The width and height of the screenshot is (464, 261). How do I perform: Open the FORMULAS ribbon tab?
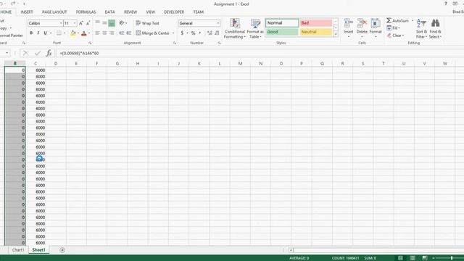pyautogui.click(x=86, y=12)
